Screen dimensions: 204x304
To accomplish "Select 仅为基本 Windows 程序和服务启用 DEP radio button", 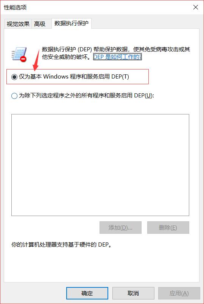I will pos(14,77).
